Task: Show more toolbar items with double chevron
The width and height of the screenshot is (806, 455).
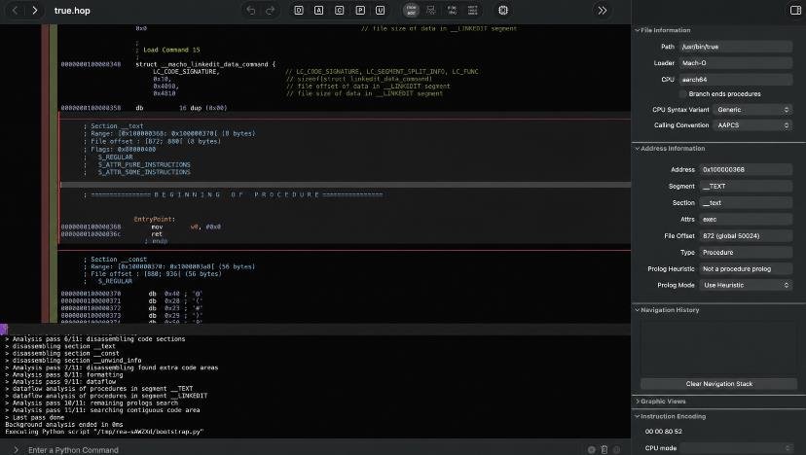Action: [x=602, y=11]
